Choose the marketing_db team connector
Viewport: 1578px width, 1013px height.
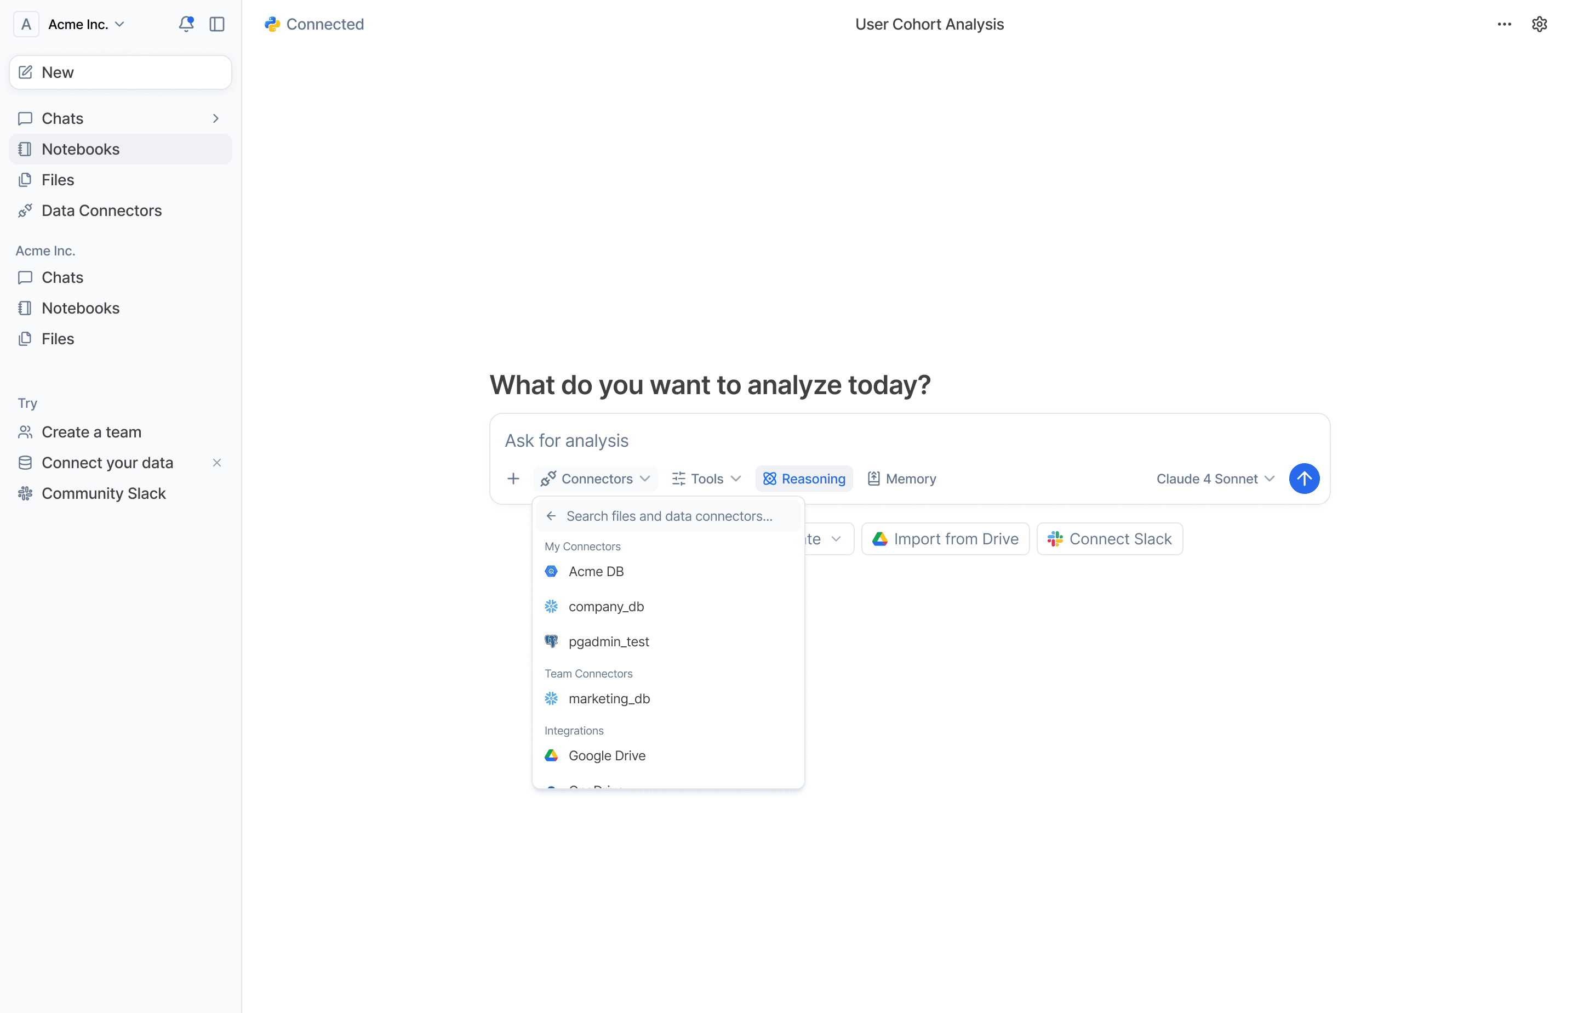pos(609,698)
